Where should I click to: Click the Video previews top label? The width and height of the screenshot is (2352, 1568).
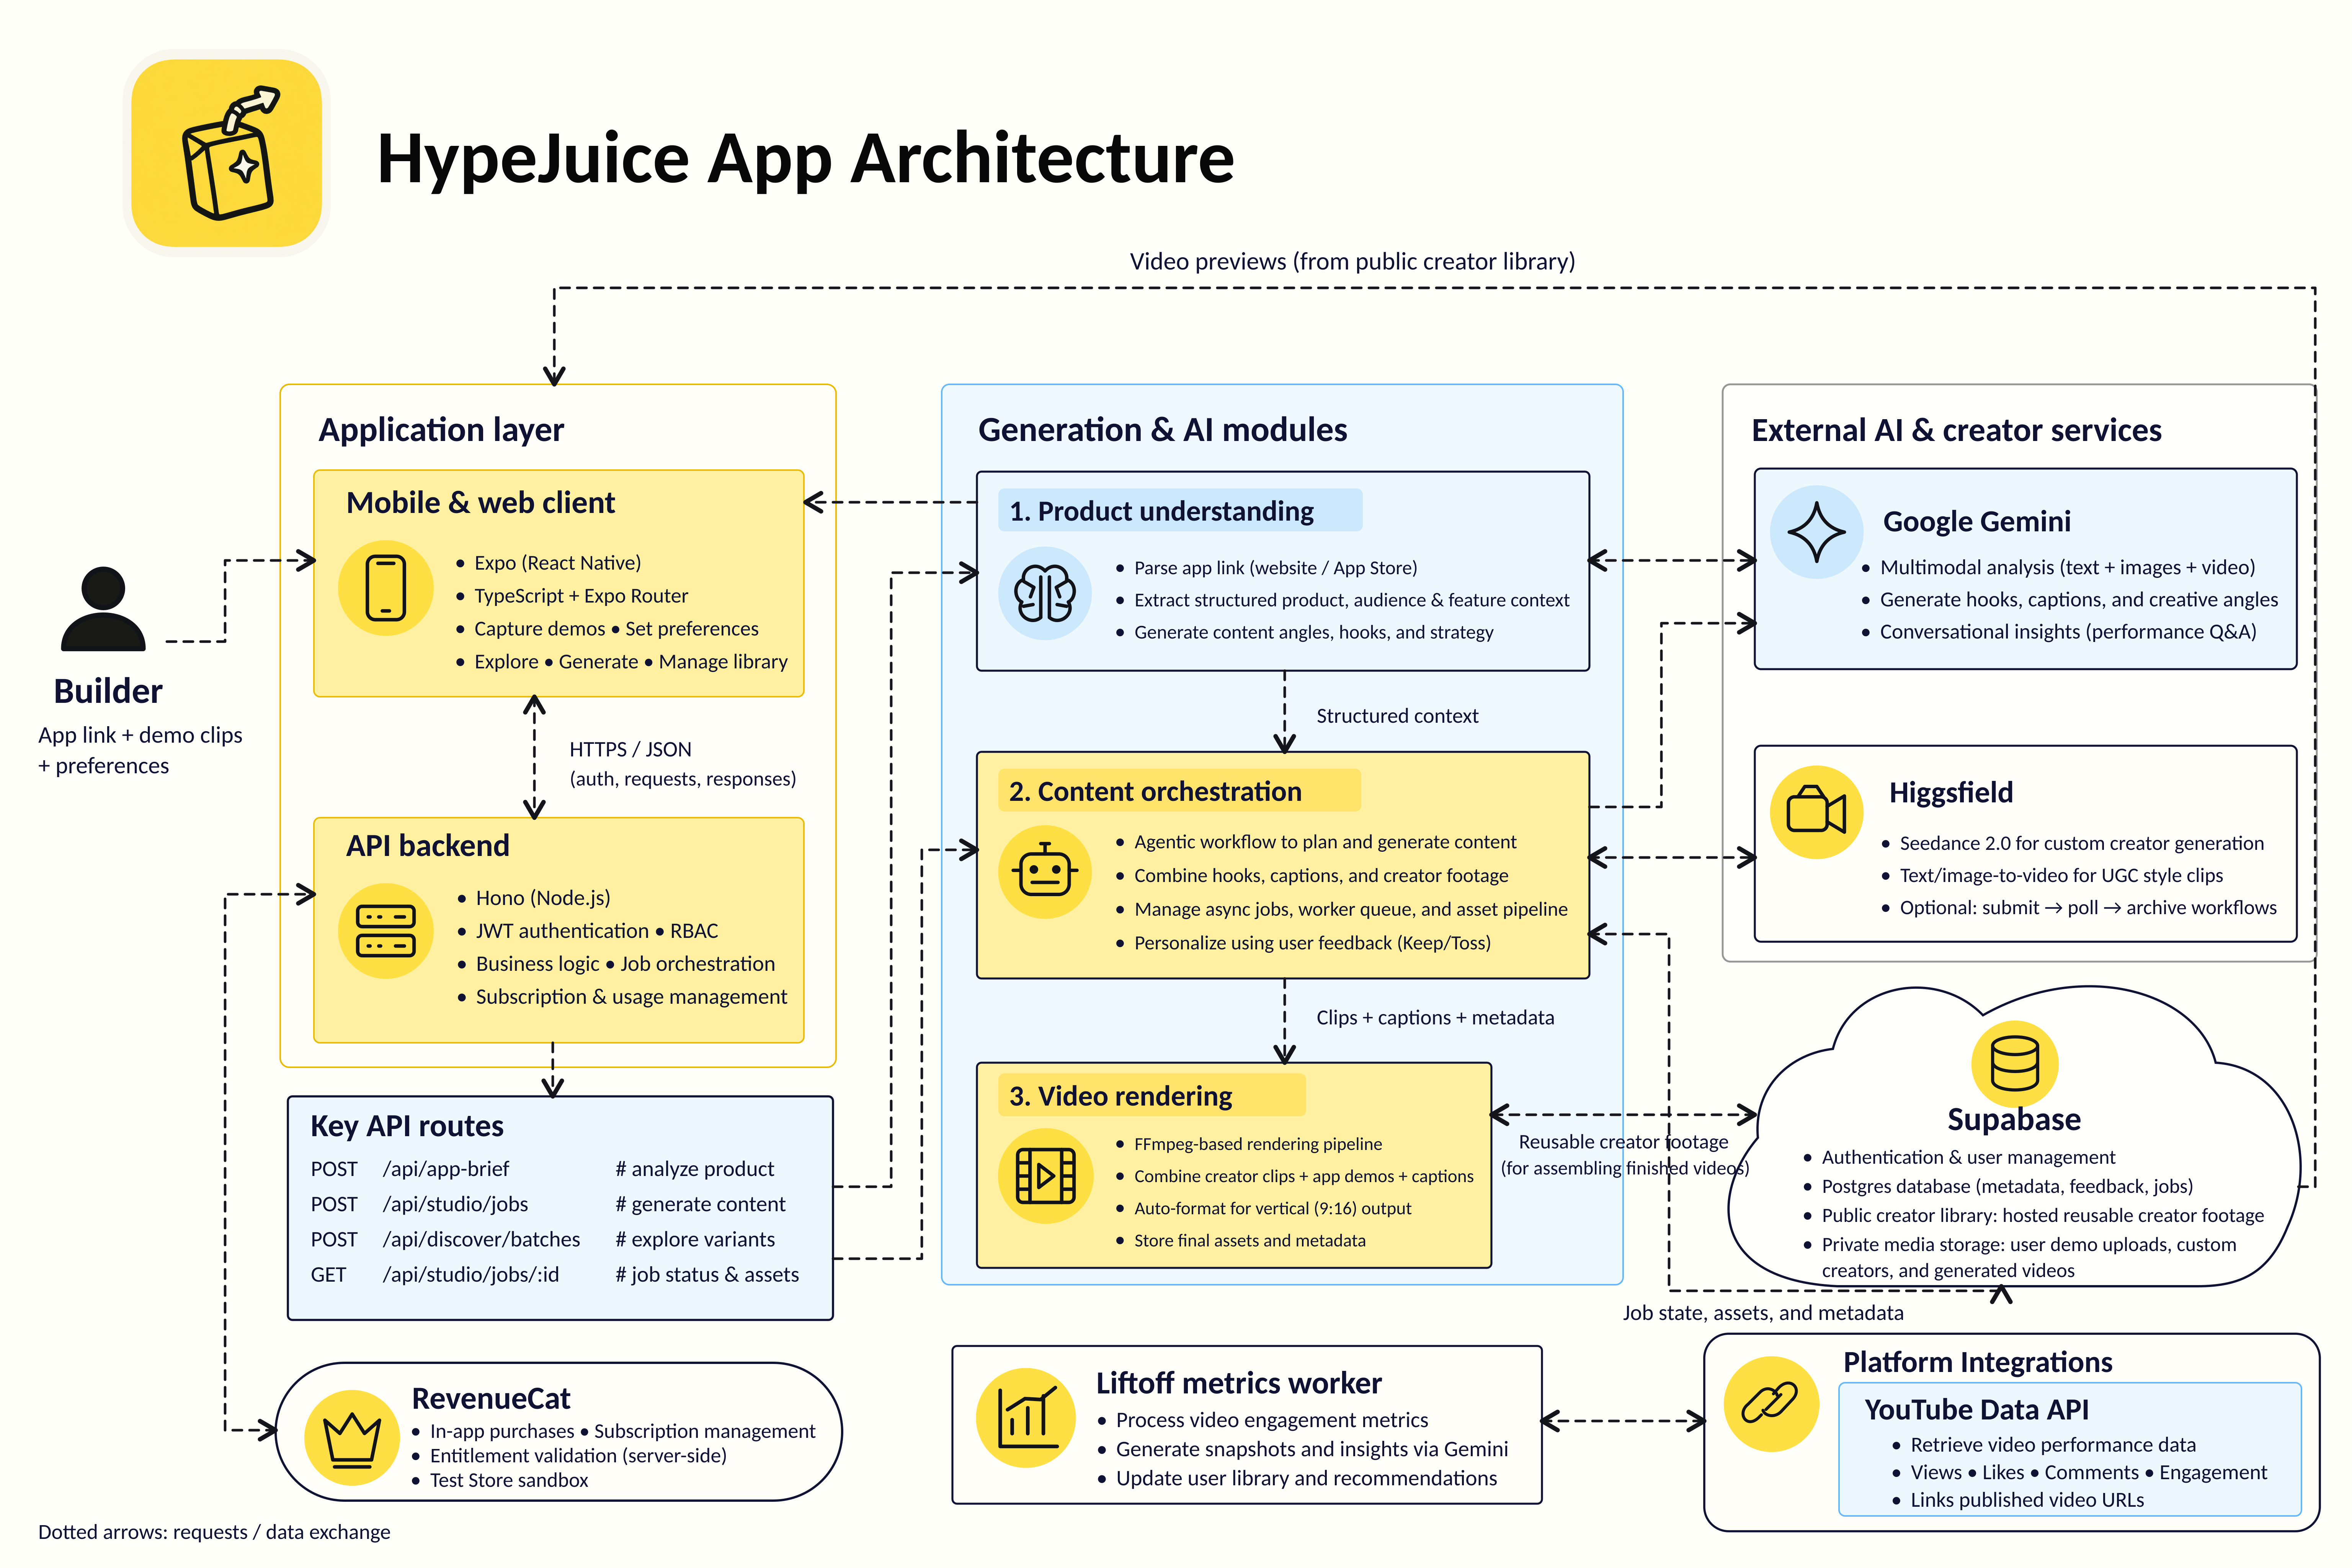1352,262
